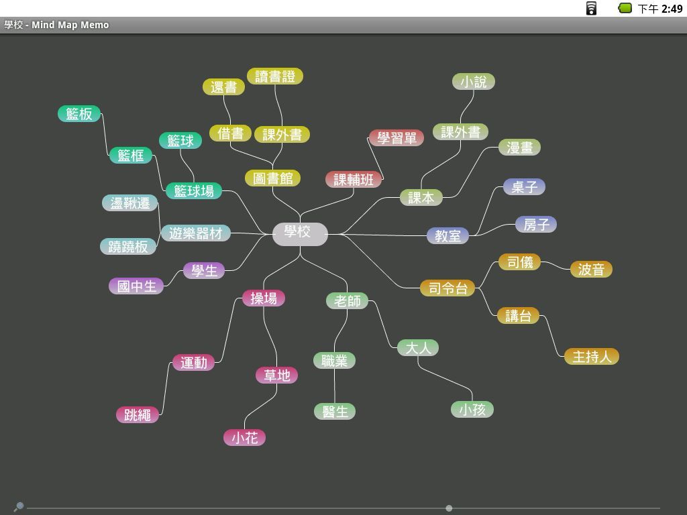Select the 跳繩 node
Image resolution: width=687 pixels, height=515 pixels.
click(138, 415)
